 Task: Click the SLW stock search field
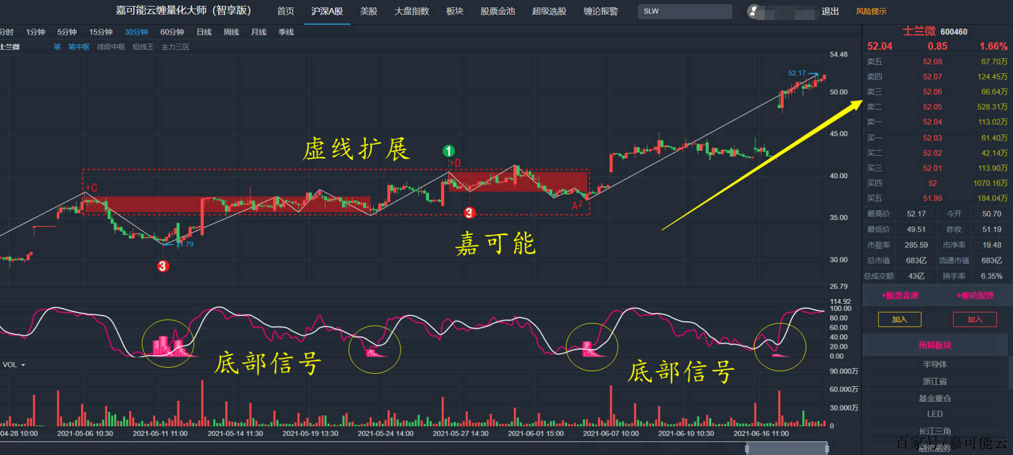(684, 11)
